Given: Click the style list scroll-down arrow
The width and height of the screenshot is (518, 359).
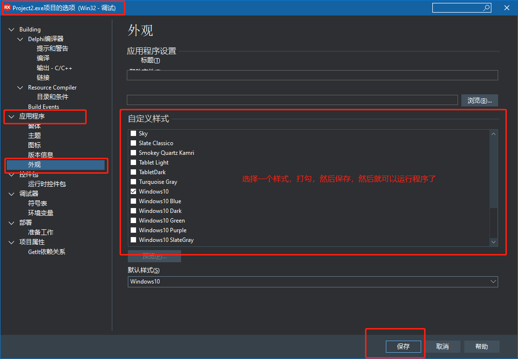Looking at the screenshot, I should tap(494, 242).
